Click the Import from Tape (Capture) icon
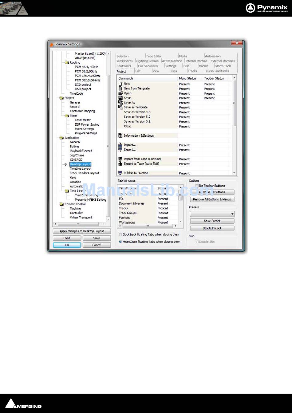The height and width of the screenshot is (413, 292). (x=120, y=159)
